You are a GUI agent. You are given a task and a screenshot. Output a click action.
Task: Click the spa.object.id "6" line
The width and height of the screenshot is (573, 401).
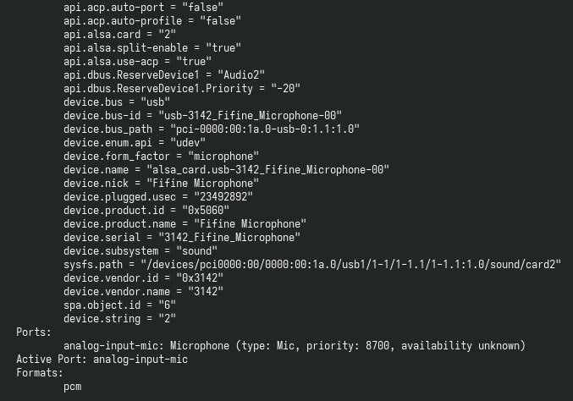(119, 305)
